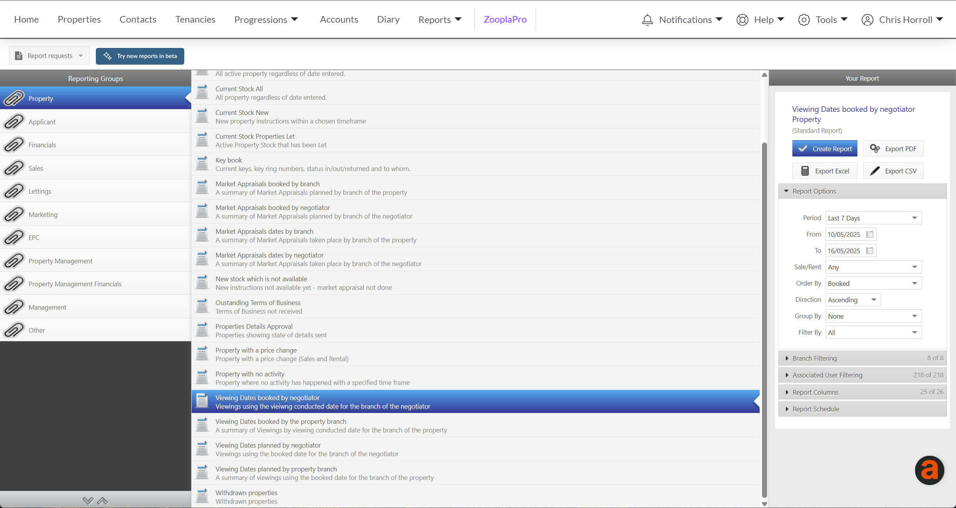Viewport: 956px width, 508px height.
Task: Collapse the Report Options section
Action: (x=862, y=191)
